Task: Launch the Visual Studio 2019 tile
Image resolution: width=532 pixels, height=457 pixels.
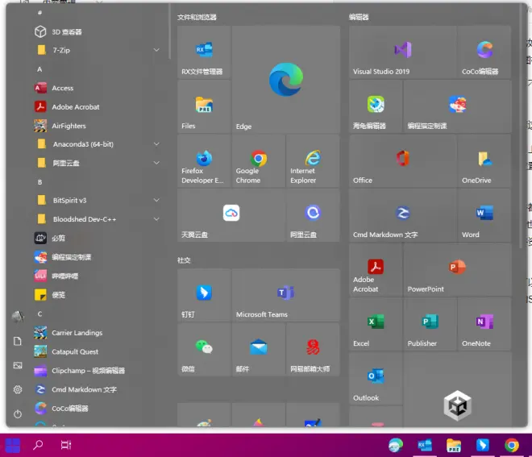Action: point(403,52)
